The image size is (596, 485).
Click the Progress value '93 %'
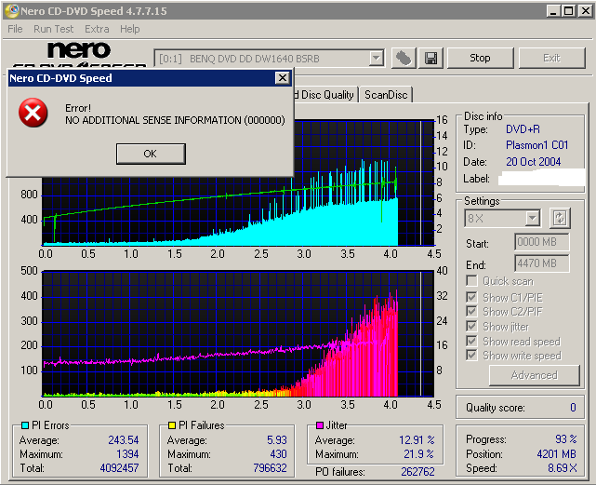pos(566,439)
